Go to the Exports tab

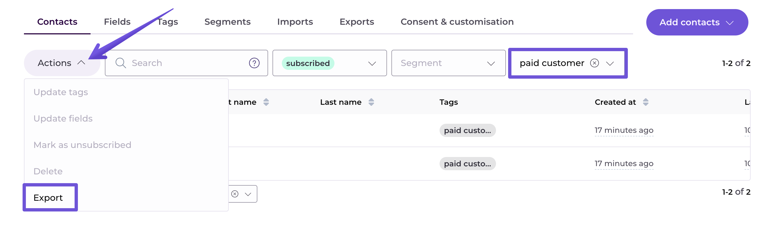(356, 22)
